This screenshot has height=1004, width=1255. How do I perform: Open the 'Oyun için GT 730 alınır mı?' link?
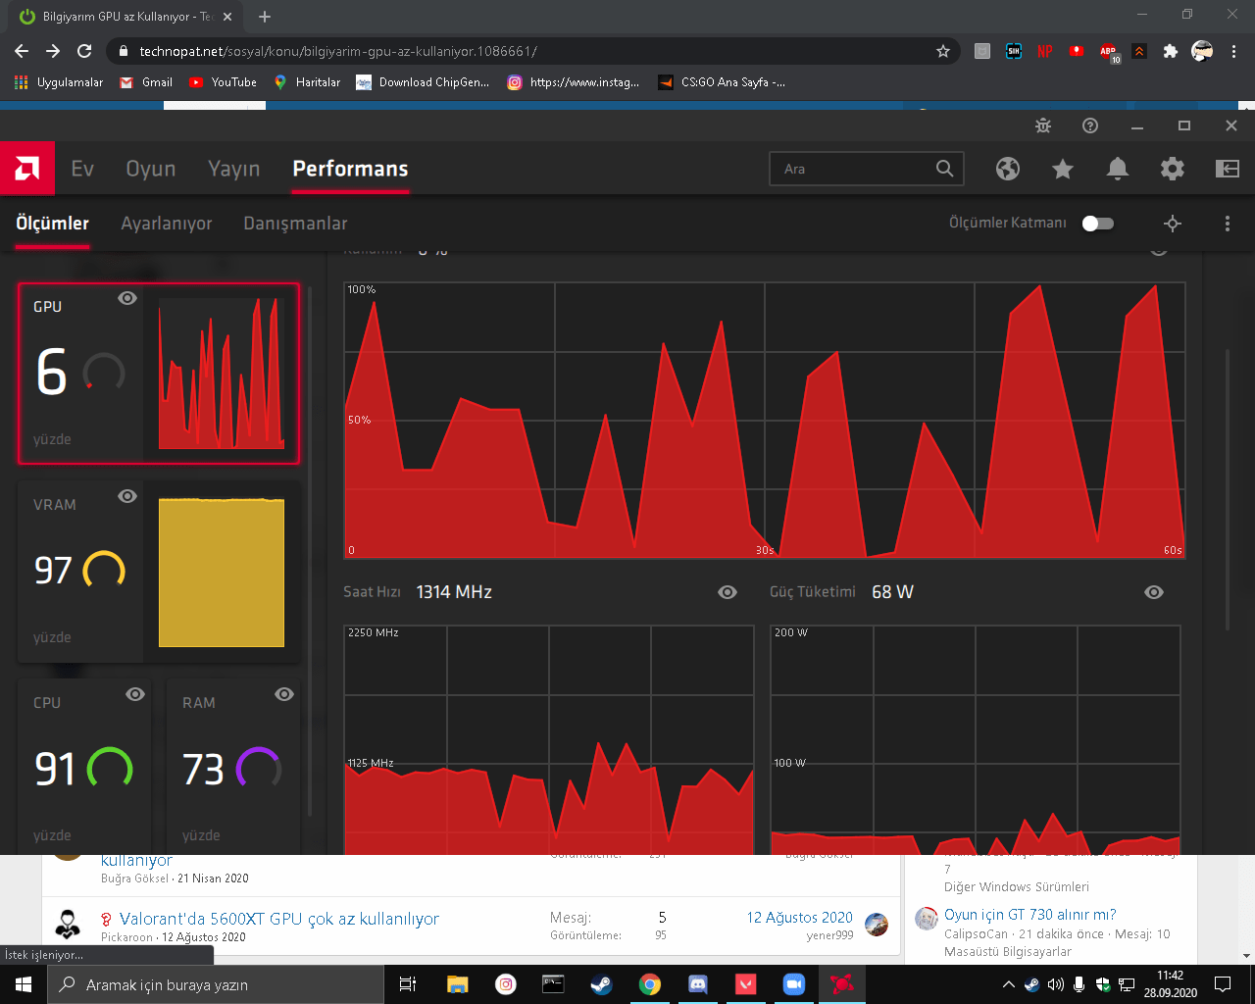click(x=1030, y=915)
